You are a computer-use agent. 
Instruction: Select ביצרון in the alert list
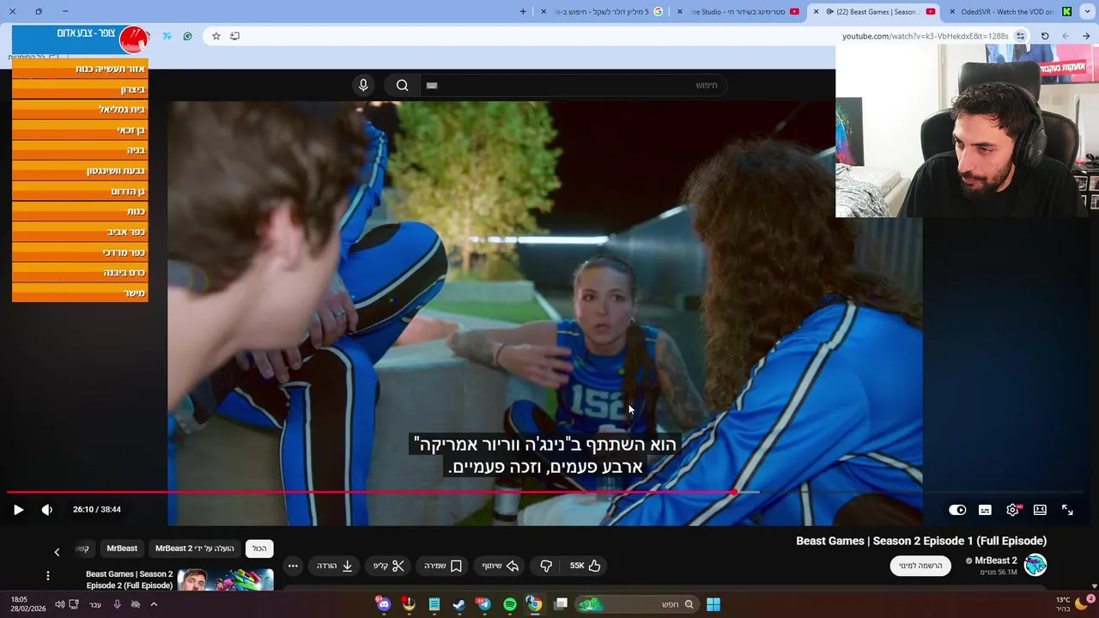click(x=80, y=89)
